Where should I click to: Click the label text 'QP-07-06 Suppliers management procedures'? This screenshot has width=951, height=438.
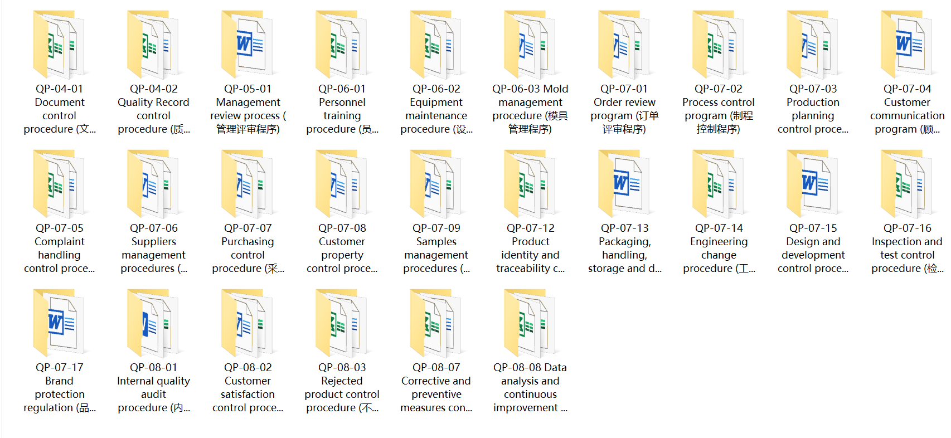point(153,248)
